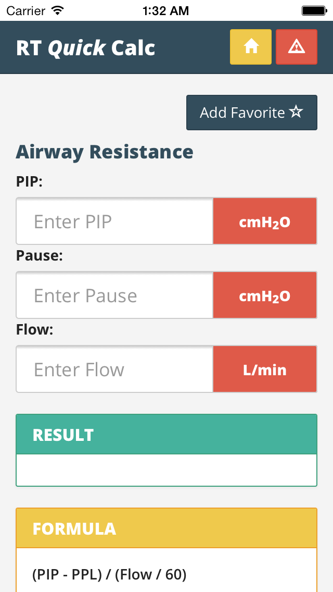Tap the battery icon in status bar
Image resolution: width=333 pixels, height=592 pixels.
314,10
